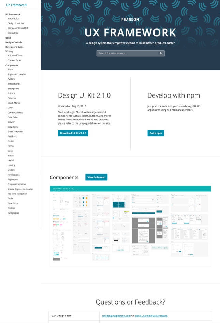Open the Typography component page
This screenshot has height=323, width=220.
tap(13, 213)
